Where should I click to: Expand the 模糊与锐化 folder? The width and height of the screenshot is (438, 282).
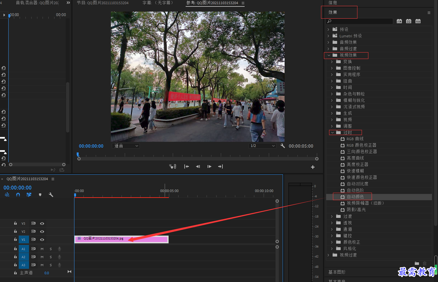[x=332, y=100]
